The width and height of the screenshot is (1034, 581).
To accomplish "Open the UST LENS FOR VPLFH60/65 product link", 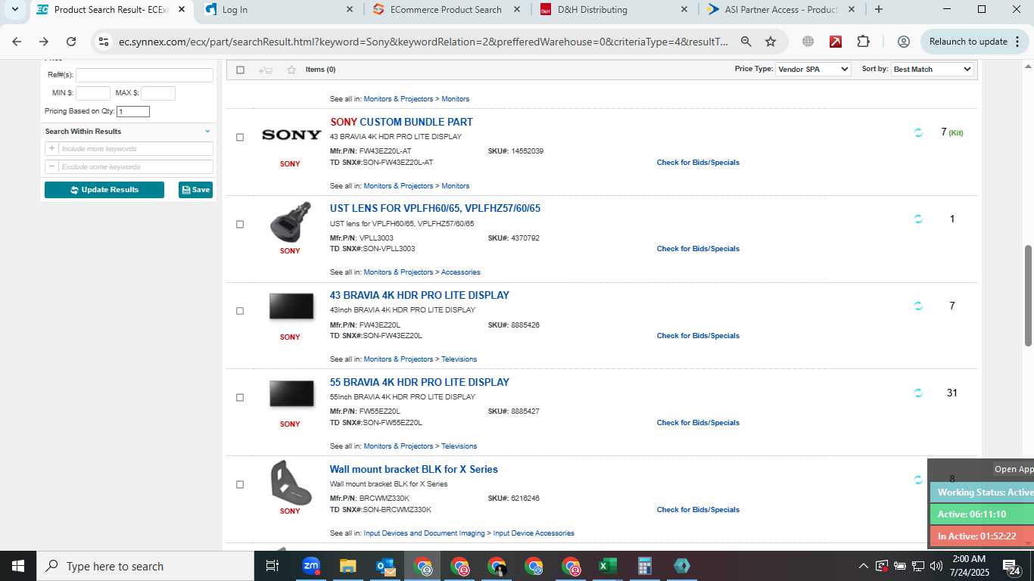I will [435, 209].
